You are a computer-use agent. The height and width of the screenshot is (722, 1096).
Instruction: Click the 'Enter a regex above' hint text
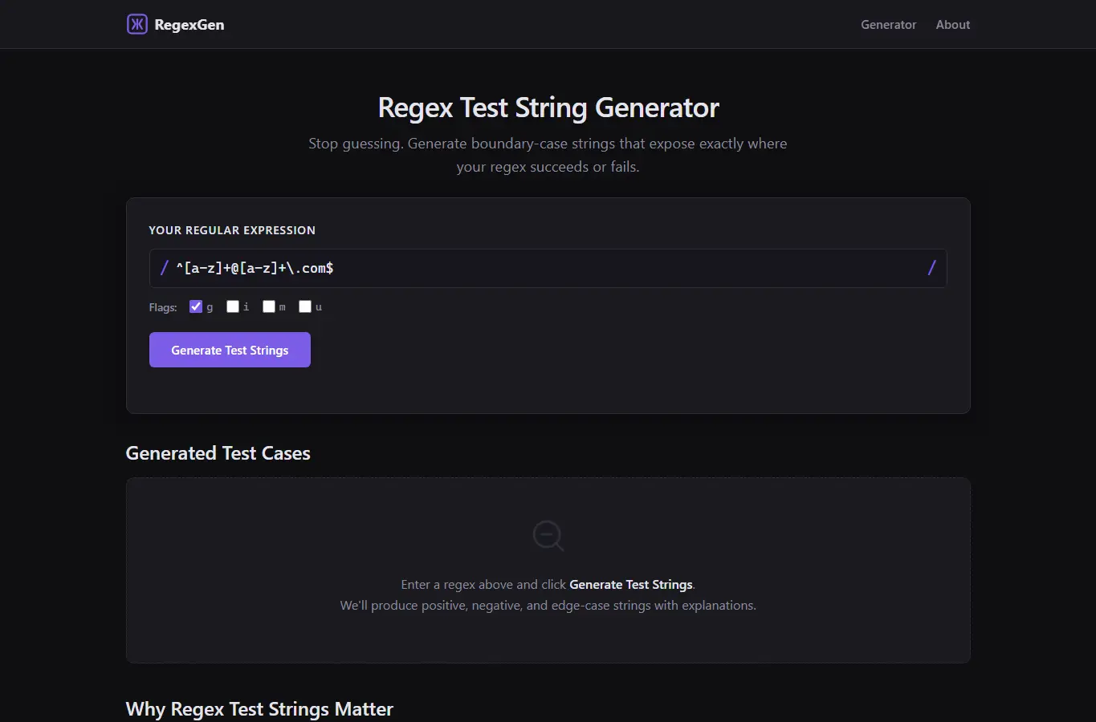pyautogui.click(x=548, y=585)
